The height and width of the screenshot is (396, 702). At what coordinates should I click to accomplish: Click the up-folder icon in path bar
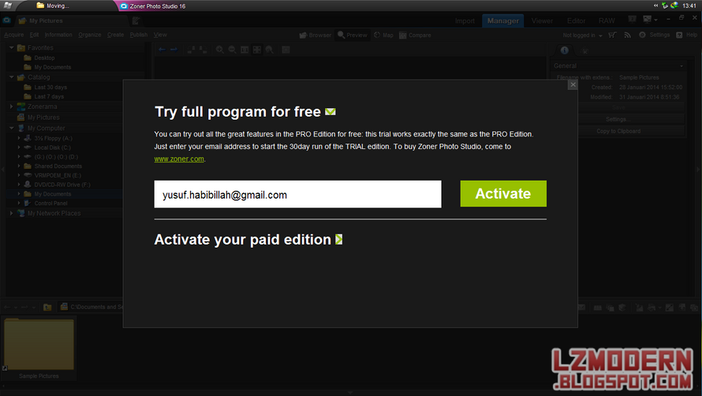click(x=47, y=307)
